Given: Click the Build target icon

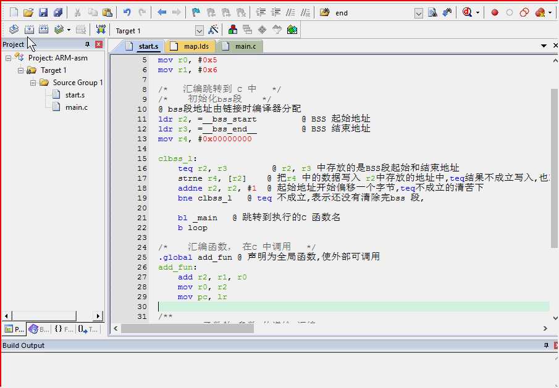Looking at the screenshot, I should [29, 30].
